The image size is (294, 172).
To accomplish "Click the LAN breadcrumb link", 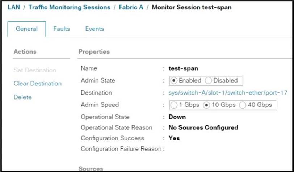I will click(13, 7).
